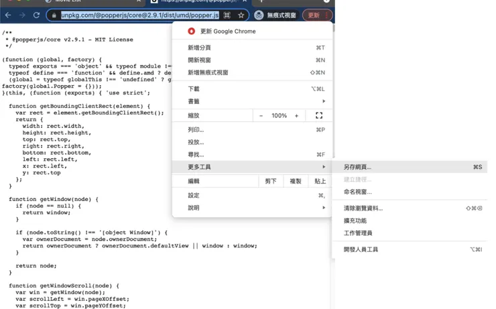Click the text 'function getWindow(node) {'

54,199
